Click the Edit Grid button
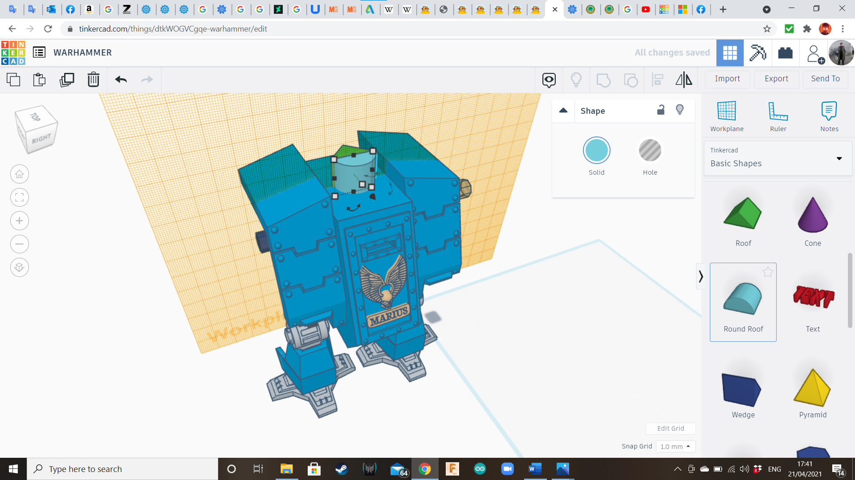Screen dimensions: 855x480 [x=671, y=428]
